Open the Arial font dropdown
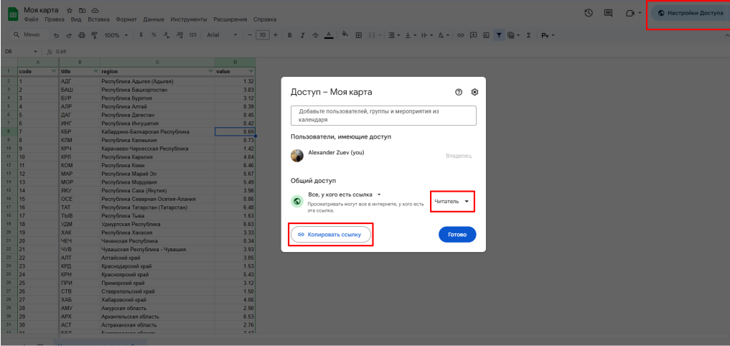Screen dimensions: 730x346 pos(222,35)
